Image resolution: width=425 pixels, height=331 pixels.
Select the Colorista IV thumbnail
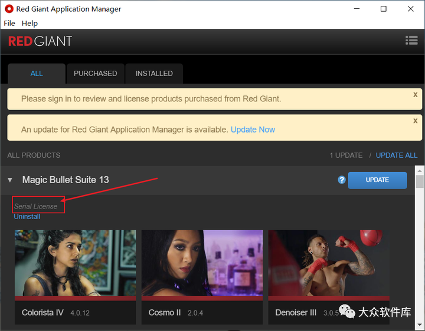click(76, 263)
